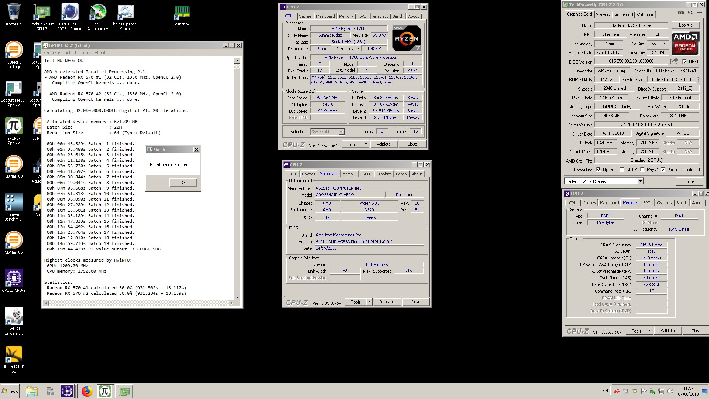Viewport: 709px width, 399px height.
Task: Click the GPU-Z refresh icon
Action: point(690,13)
